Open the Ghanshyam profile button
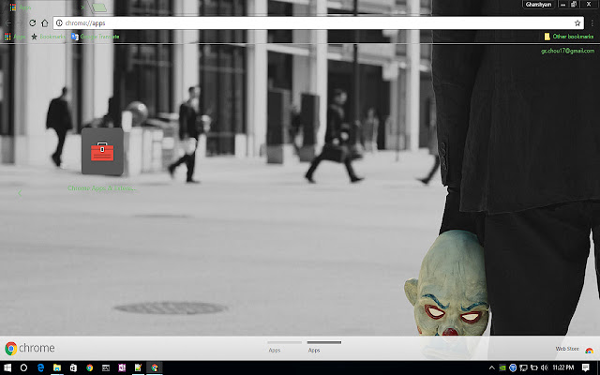600x375 pixels. click(538, 5)
